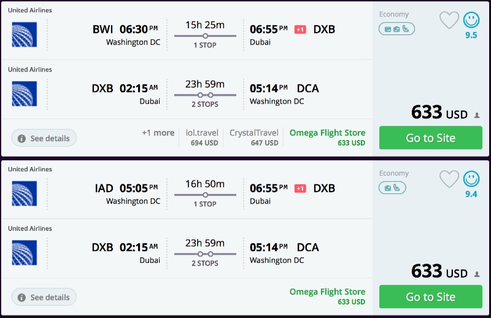The image size is (491, 318).
Task: Click the 15h 25m 1 STOP indicator
Action: click(x=205, y=35)
